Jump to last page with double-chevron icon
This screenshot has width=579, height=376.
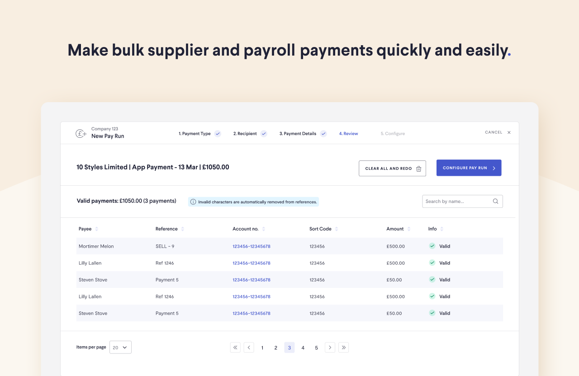(x=343, y=347)
